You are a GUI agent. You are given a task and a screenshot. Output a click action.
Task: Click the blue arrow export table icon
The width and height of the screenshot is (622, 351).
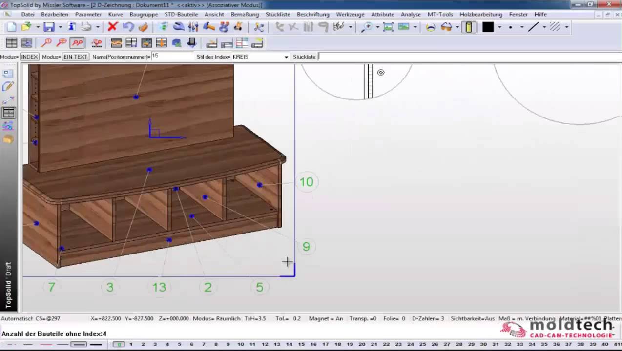coord(191,43)
